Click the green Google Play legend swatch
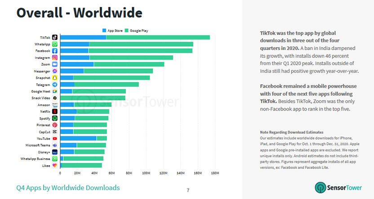Viewport: 374px width, 199px height. click(127, 31)
